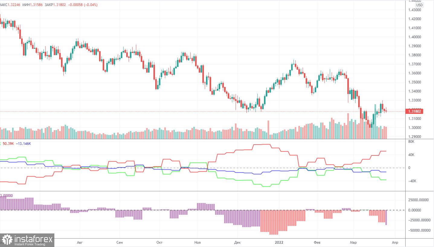Viewport: 434px width, 247px height.
Task: Click the Сен month label on time axis
Action: [120, 242]
